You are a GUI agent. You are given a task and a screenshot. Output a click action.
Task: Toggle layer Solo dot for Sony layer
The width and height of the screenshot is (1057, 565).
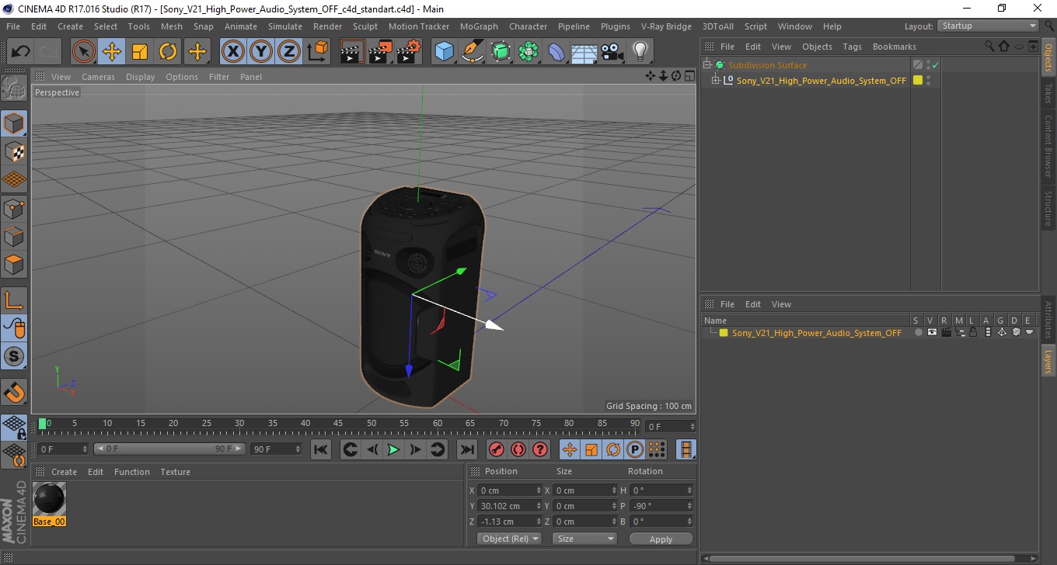918,332
